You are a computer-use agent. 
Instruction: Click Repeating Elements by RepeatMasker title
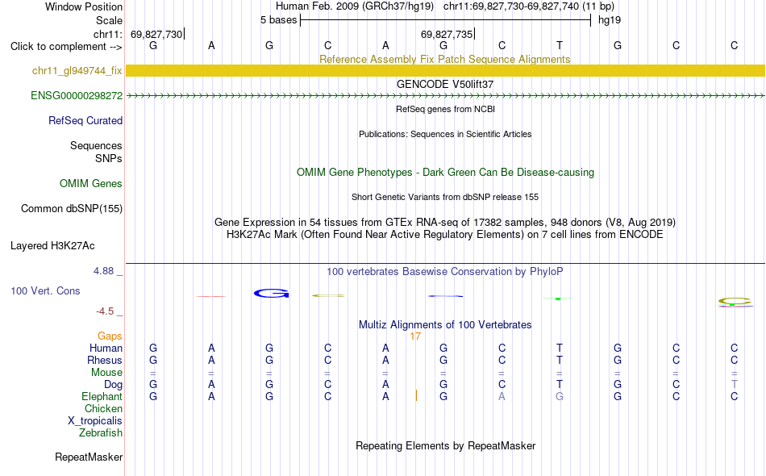pyautogui.click(x=446, y=445)
